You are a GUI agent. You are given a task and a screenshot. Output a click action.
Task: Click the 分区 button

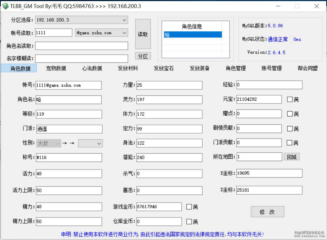[143, 56]
